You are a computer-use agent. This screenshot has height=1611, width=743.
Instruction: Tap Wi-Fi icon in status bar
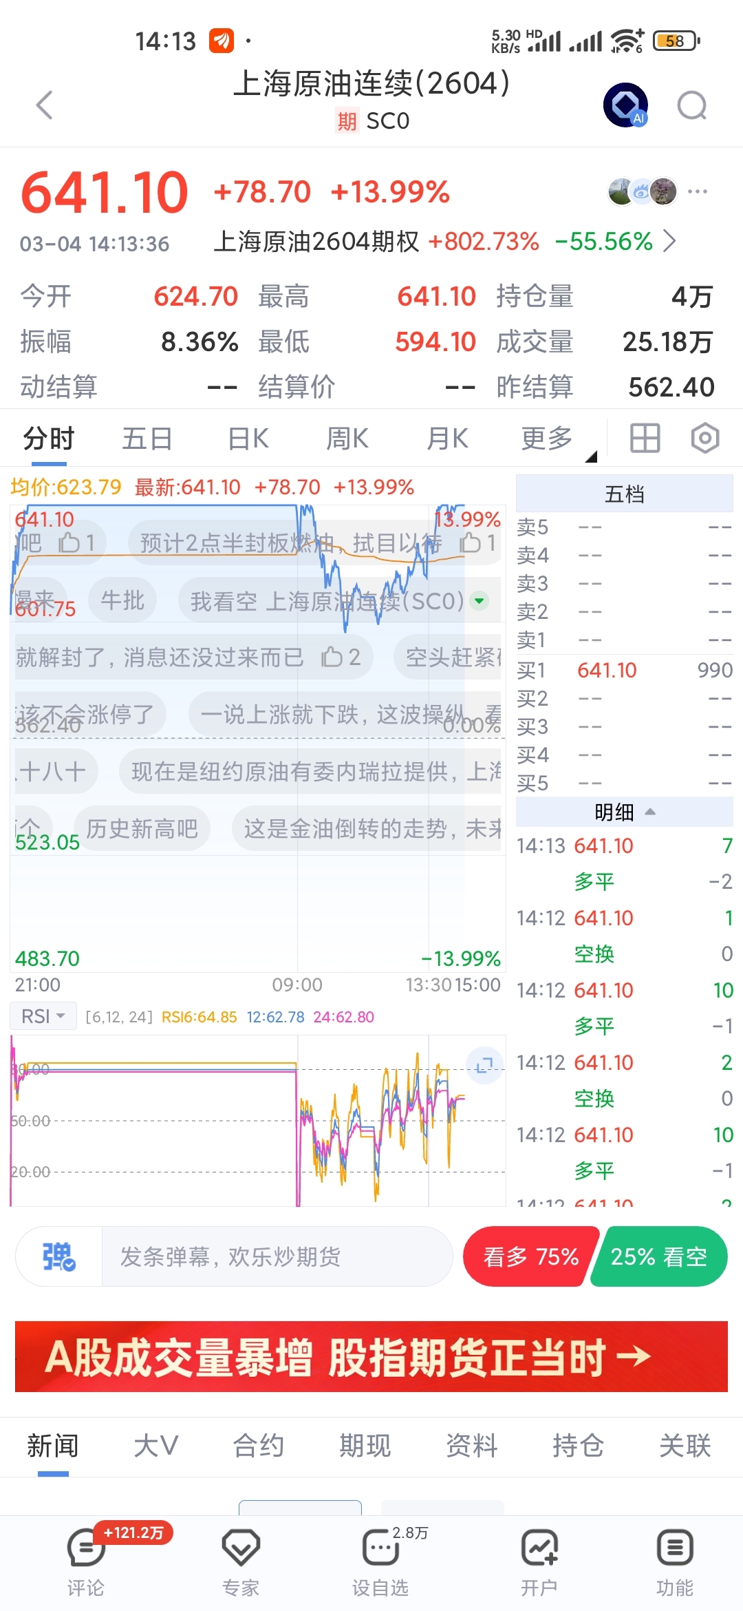(627, 41)
